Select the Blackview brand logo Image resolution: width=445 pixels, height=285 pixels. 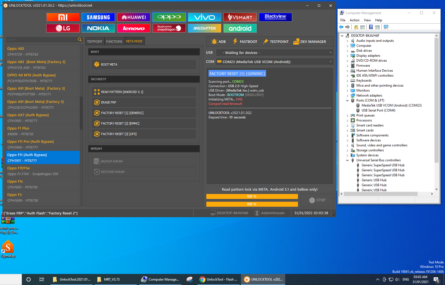click(276, 17)
